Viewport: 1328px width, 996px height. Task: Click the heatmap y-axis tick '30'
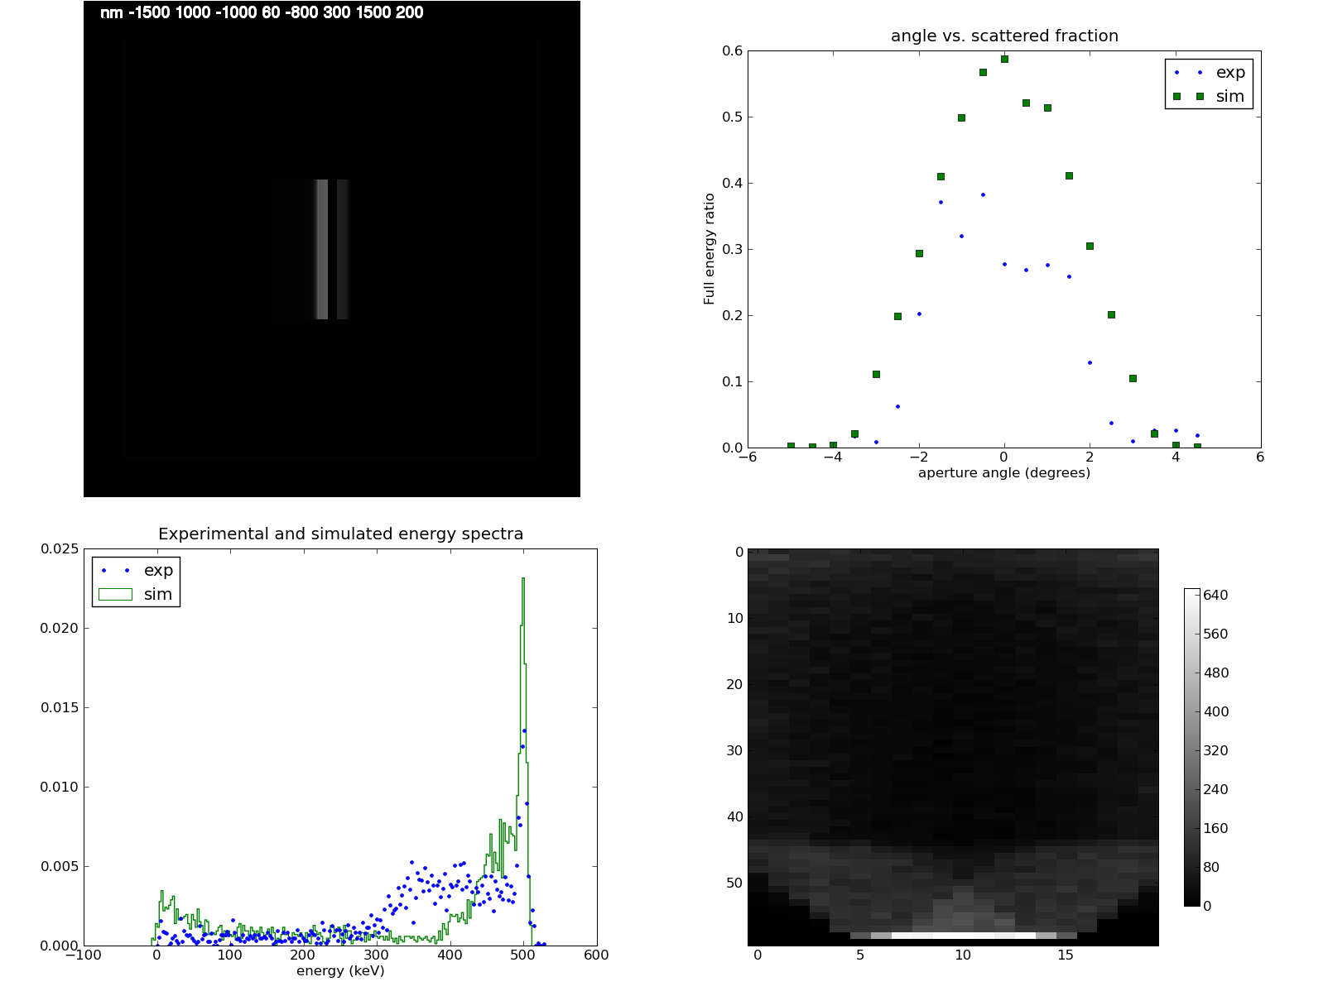coord(735,750)
